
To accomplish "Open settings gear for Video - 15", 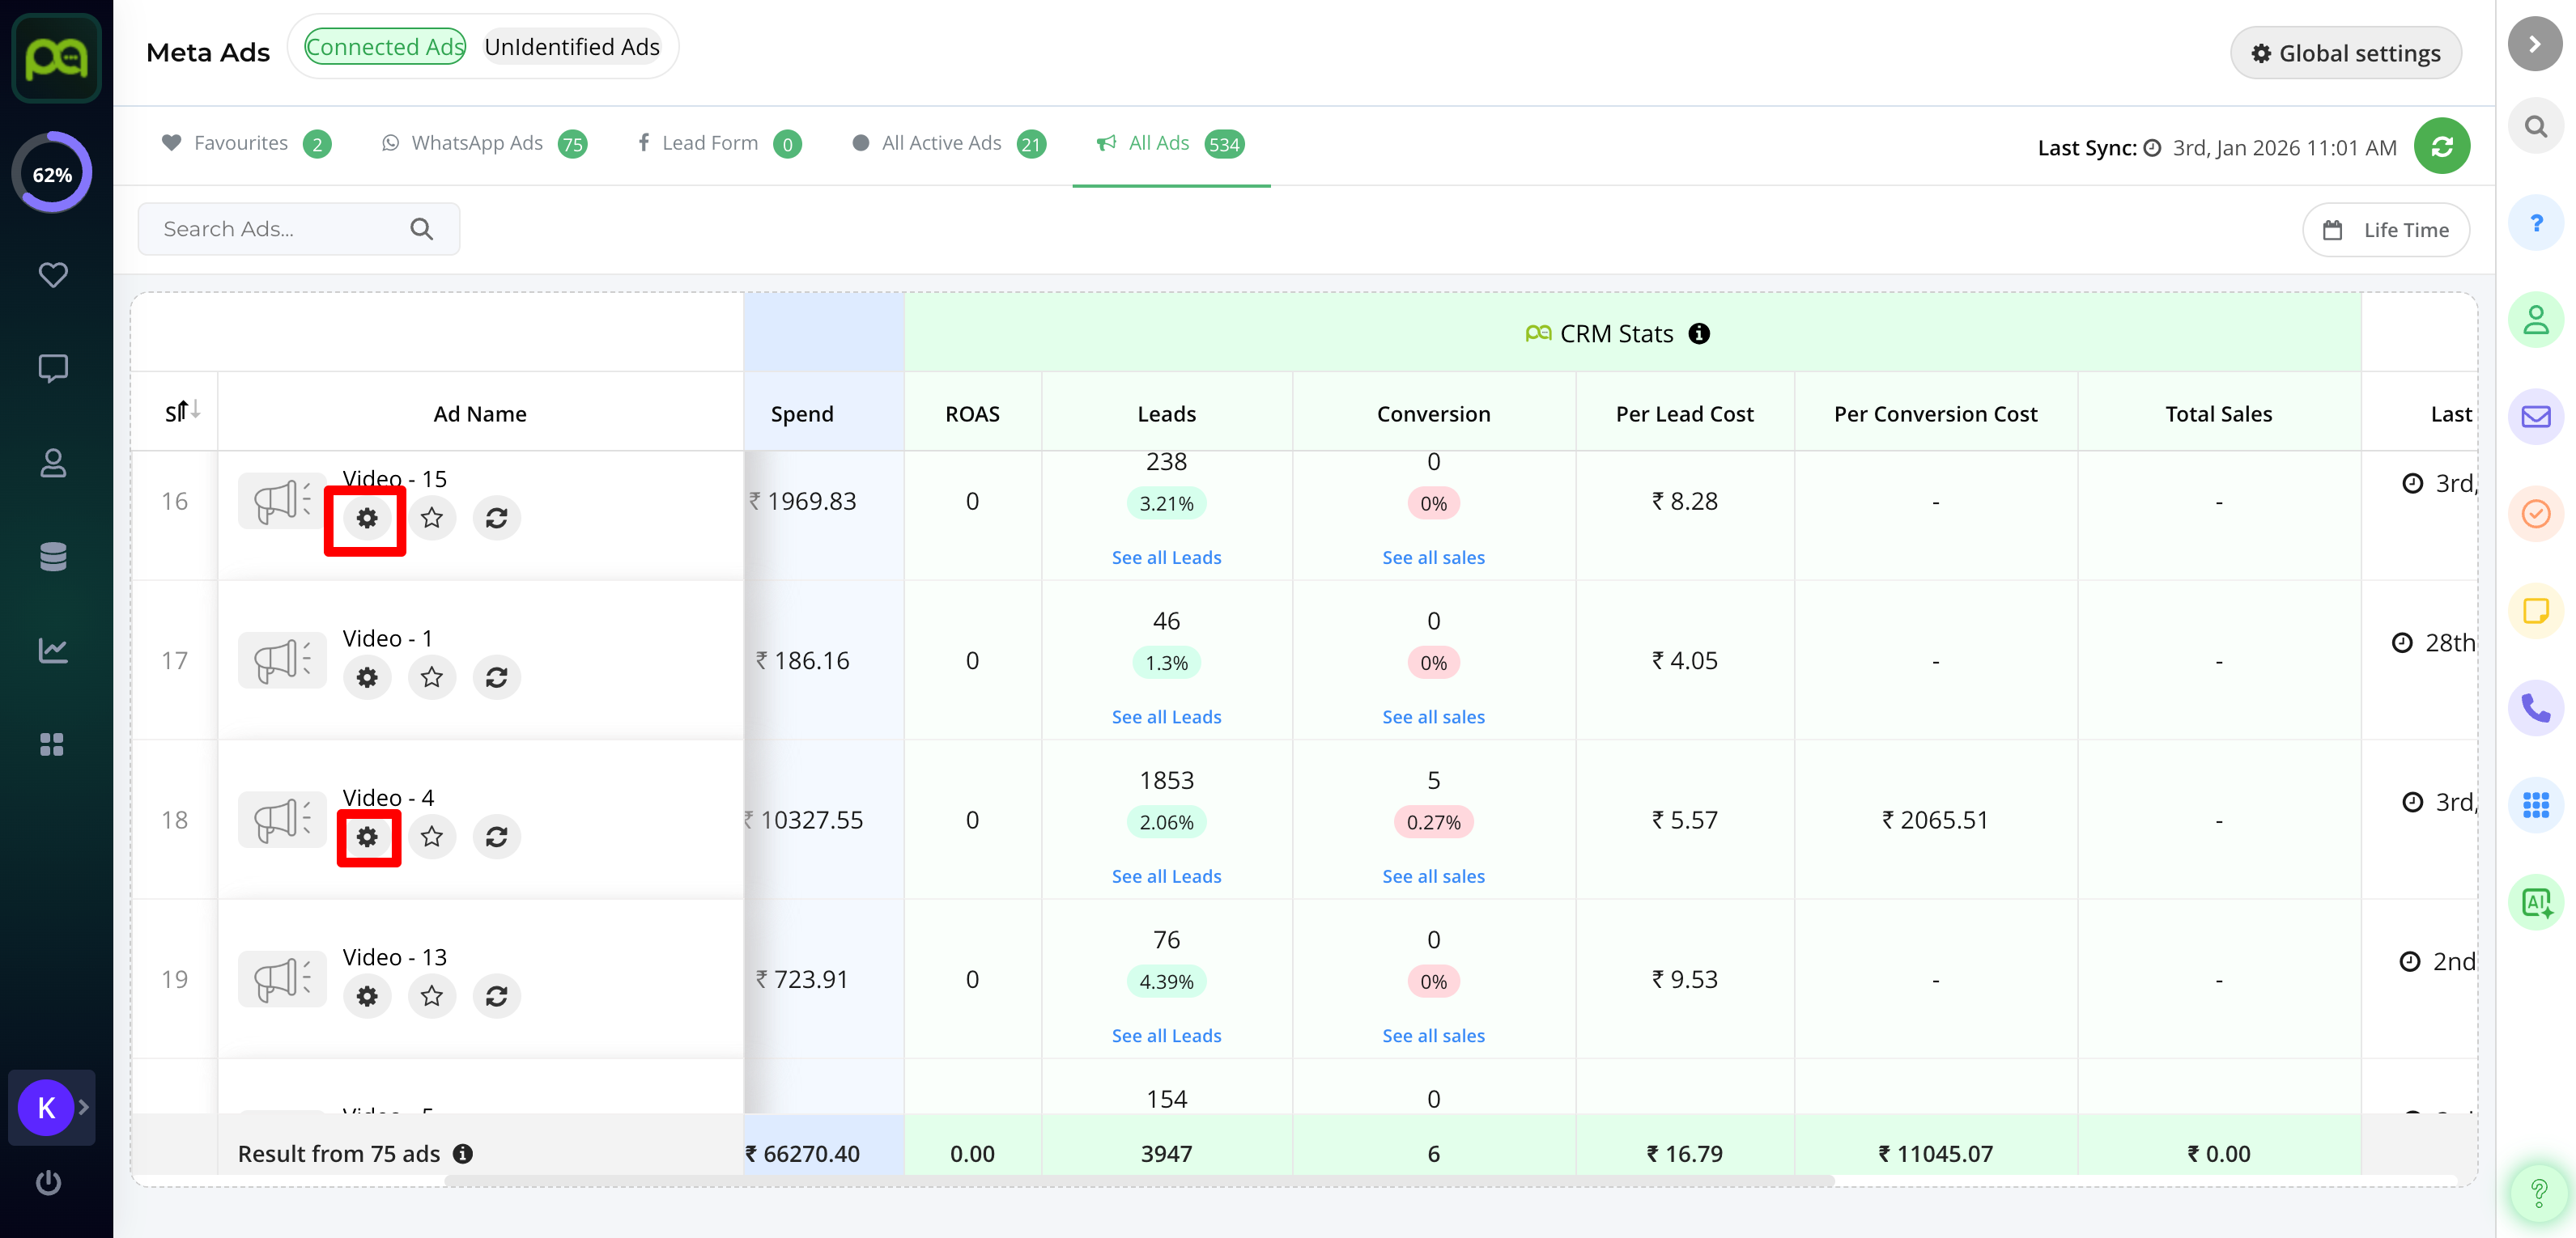I will tap(367, 519).
